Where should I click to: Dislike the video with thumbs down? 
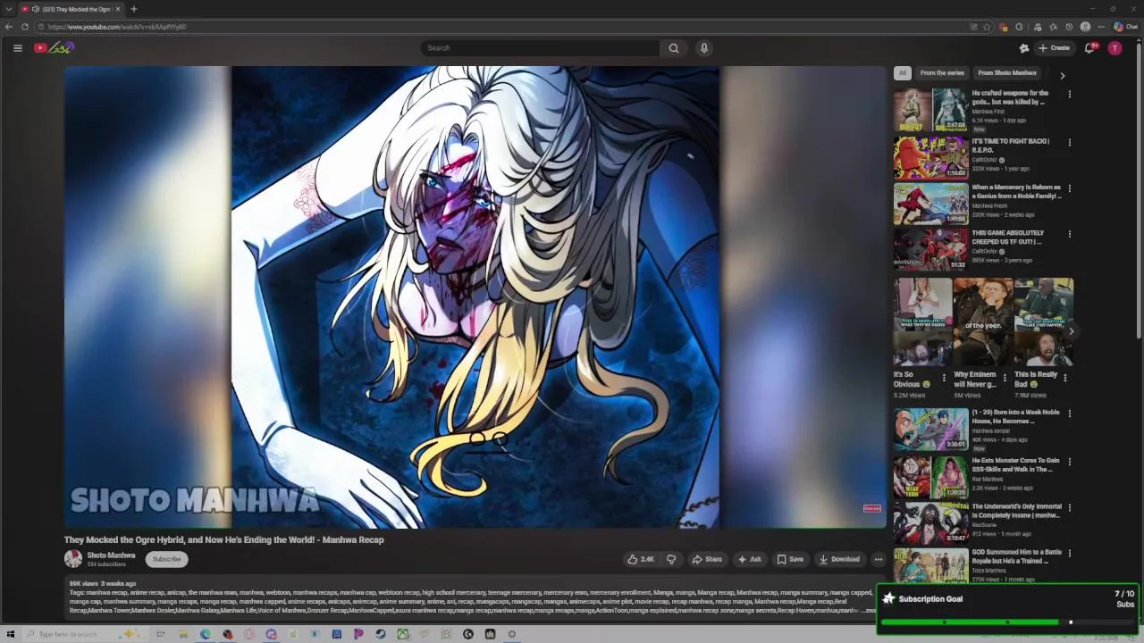point(671,559)
